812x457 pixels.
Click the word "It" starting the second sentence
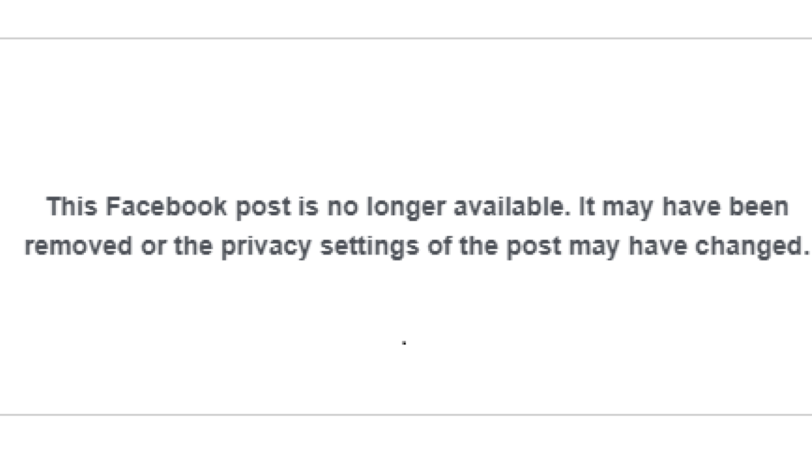[586, 207]
